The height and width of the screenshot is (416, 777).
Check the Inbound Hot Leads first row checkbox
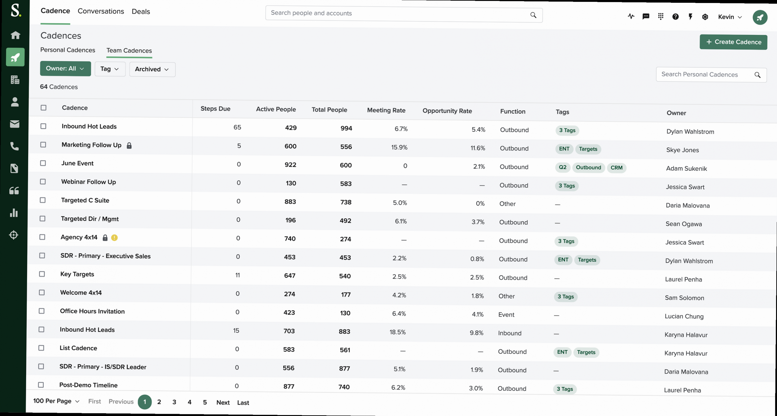(x=43, y=126)
